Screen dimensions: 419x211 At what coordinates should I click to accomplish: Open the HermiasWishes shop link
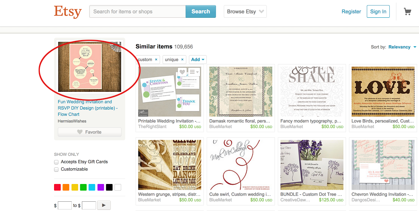pyautogui.click(x=72, y=121)
